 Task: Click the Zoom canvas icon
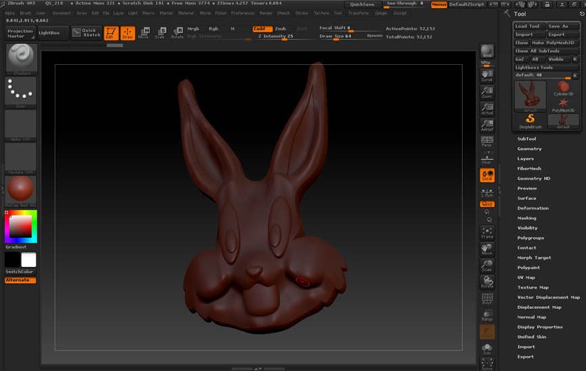pos(487,92)
